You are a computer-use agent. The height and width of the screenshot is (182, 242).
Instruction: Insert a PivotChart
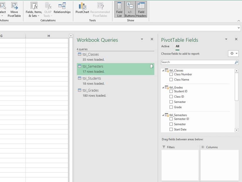click(x=82, y=9)
